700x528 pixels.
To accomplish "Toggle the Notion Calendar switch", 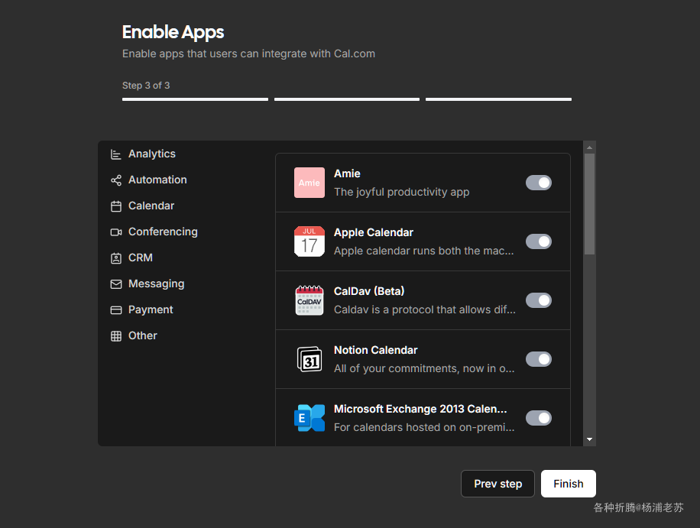I will 539,359.
